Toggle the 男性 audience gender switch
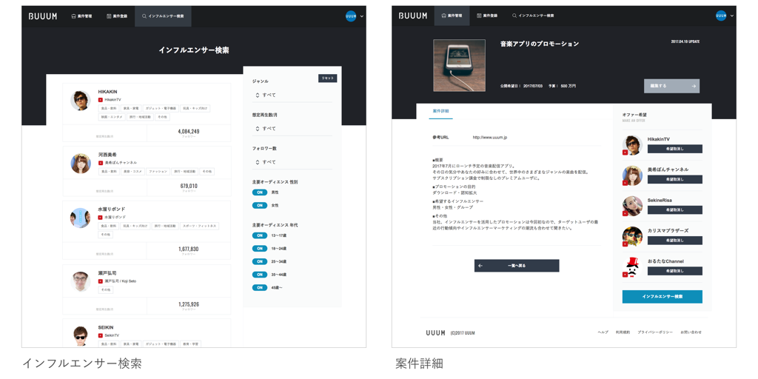This screenshot has height=379, width=758. (x=260, y=192)
